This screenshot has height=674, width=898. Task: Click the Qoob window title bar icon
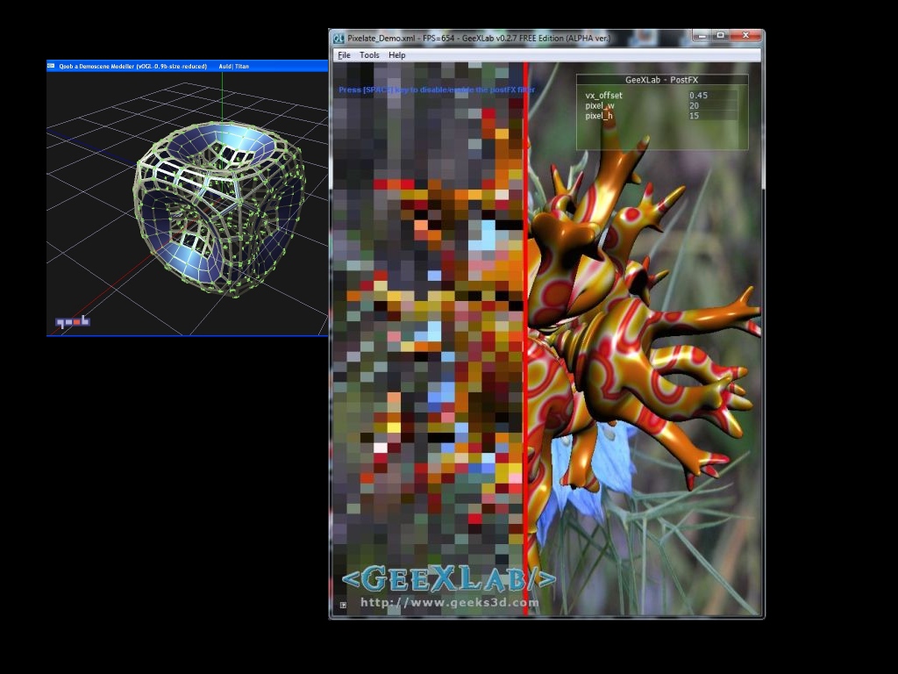(51, 66)
